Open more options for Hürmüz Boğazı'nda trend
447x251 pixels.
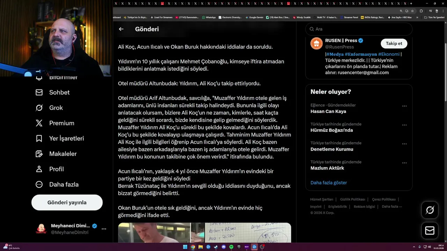pos(404,125)
